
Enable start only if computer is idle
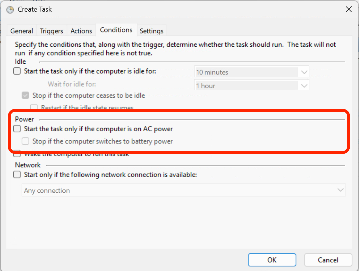[17, 71]
